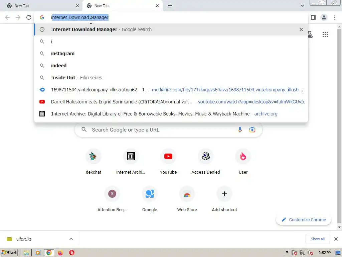Open new tab with plus button
The width and height of the screenshot is (342, 257).
pyautogui.click(x=170, y=6)
